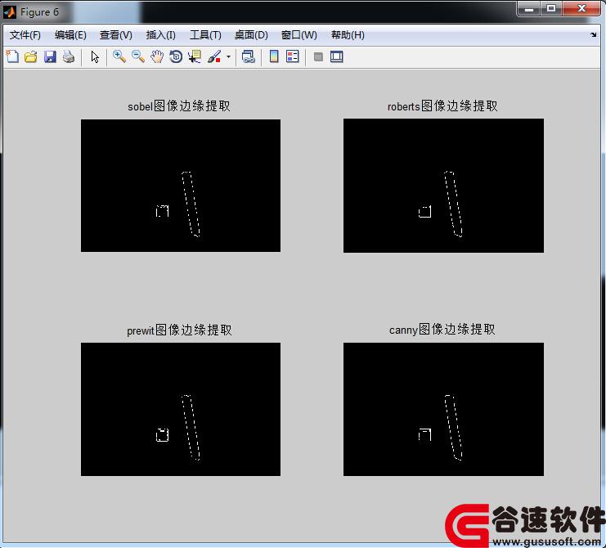The height and width of the screenshot is (548, 606).
Task: Click the Link Plot icon
Action: (x=248, y=56)
